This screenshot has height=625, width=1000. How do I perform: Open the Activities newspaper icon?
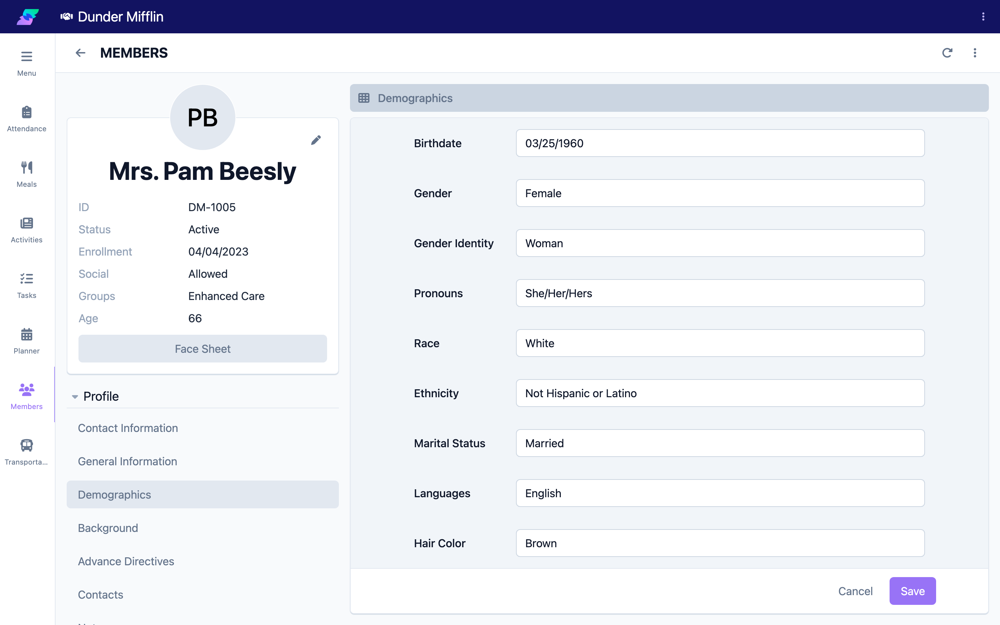[x=26, y=223]
